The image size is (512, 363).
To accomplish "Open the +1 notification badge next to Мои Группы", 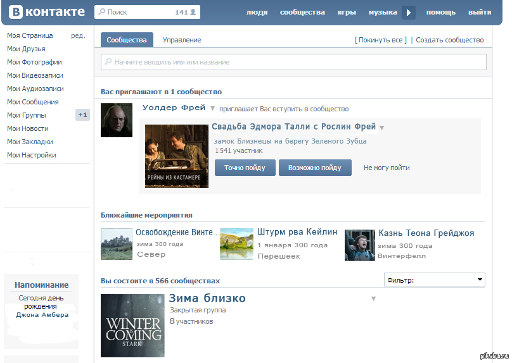I will 82,114.
